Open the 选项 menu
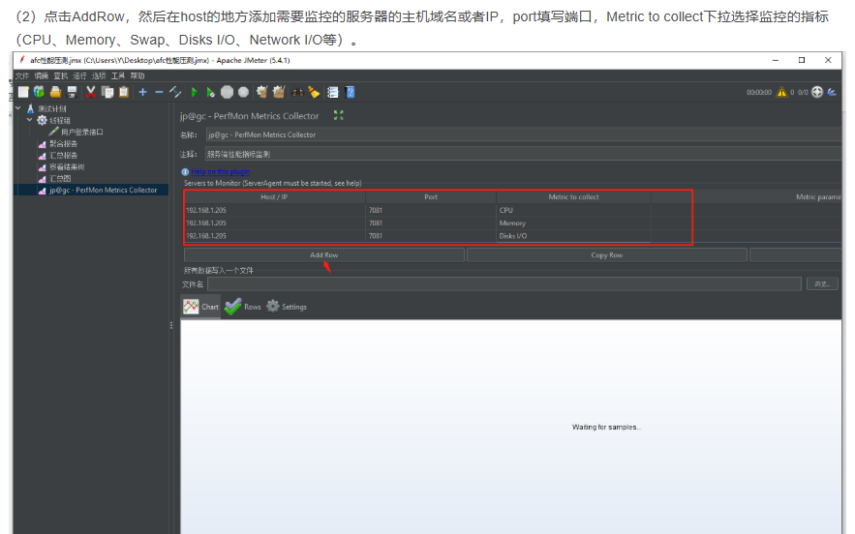This screenshot has height=534, width=855. (99, 75)
